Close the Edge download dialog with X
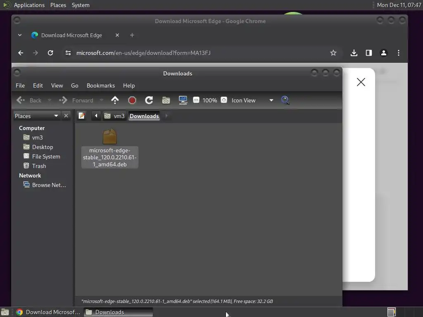This screenshot has height=317, width=423. click(361, 82)
